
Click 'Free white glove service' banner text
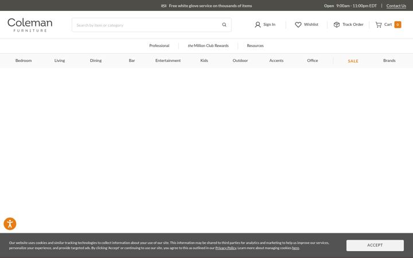click(x=210, y=6)
